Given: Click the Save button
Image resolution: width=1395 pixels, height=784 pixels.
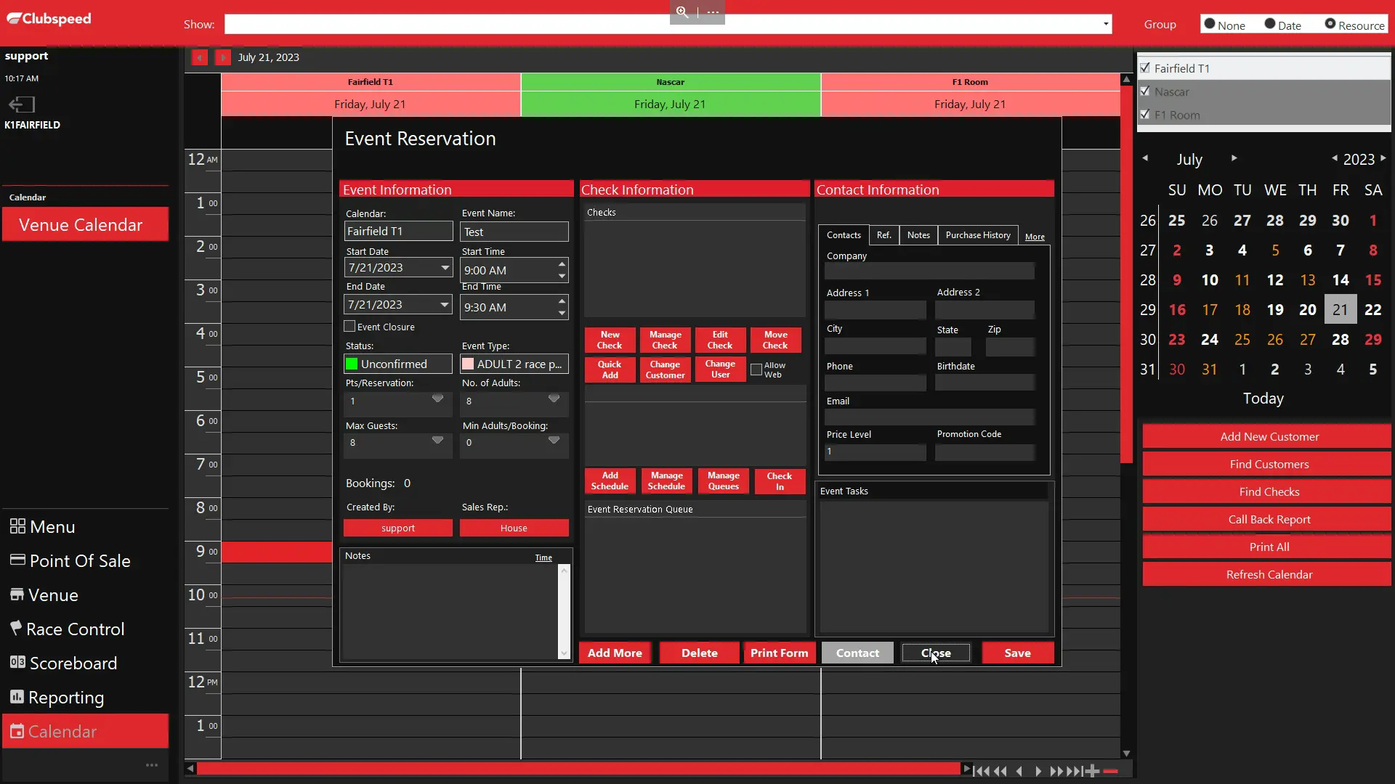Looking at the screenshot, I should (x=1017, y=653).
